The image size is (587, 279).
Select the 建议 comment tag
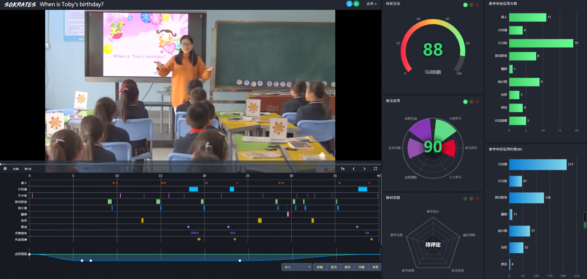(347, 267)
